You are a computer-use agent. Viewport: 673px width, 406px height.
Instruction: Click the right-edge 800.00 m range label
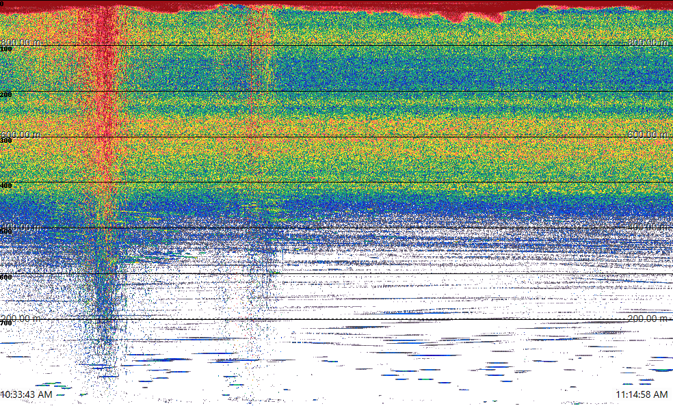(x=648, y=42)
